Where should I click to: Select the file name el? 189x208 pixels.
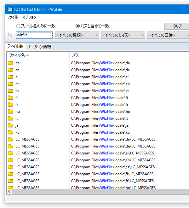tap(17, 77)
